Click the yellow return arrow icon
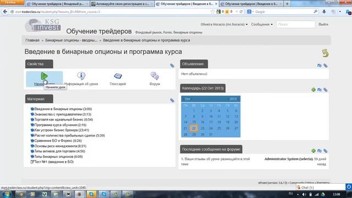 pyautogui.click(x=325, y=53)
